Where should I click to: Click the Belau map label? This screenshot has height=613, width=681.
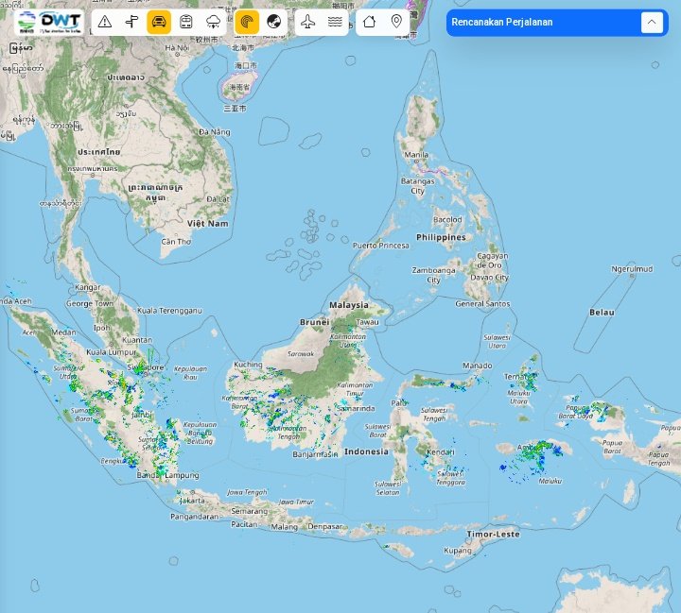(602, 313)
